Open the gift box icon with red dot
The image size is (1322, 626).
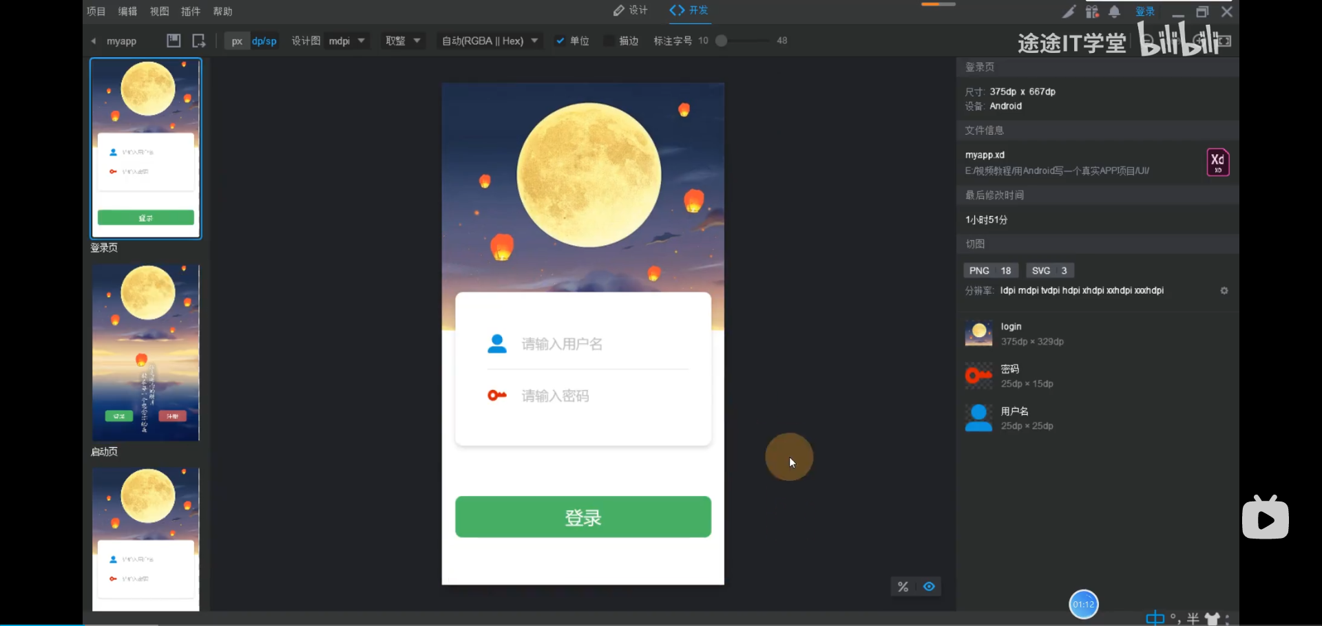point(1093,12)
